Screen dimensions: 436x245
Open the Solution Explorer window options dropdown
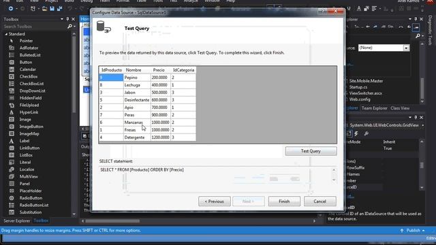coord(410,19)
